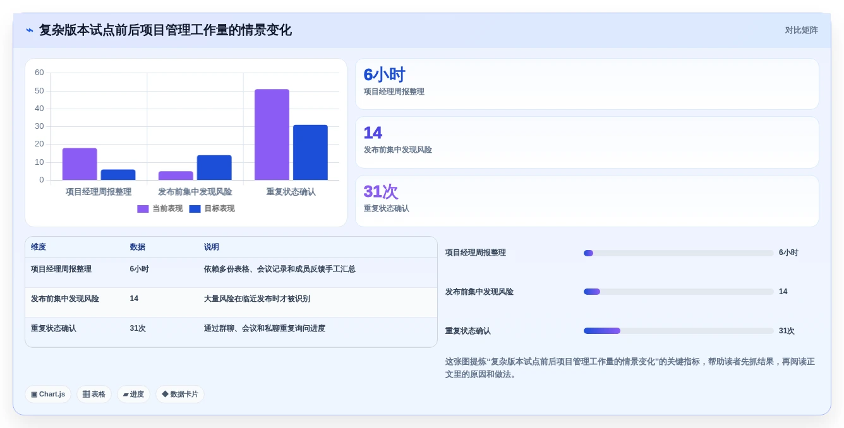Click the 对比矩阵 label in the header

[x=801, y=30]
